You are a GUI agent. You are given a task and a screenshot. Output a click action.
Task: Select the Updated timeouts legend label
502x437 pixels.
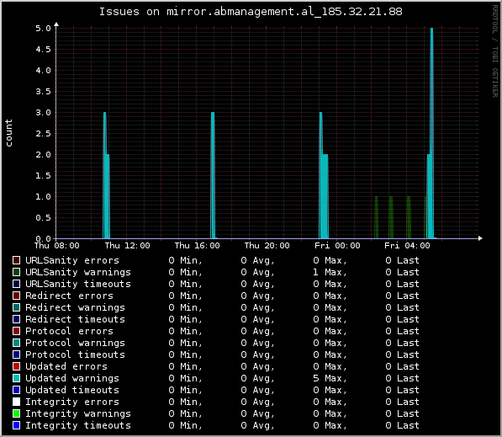(x=72, y=390)
